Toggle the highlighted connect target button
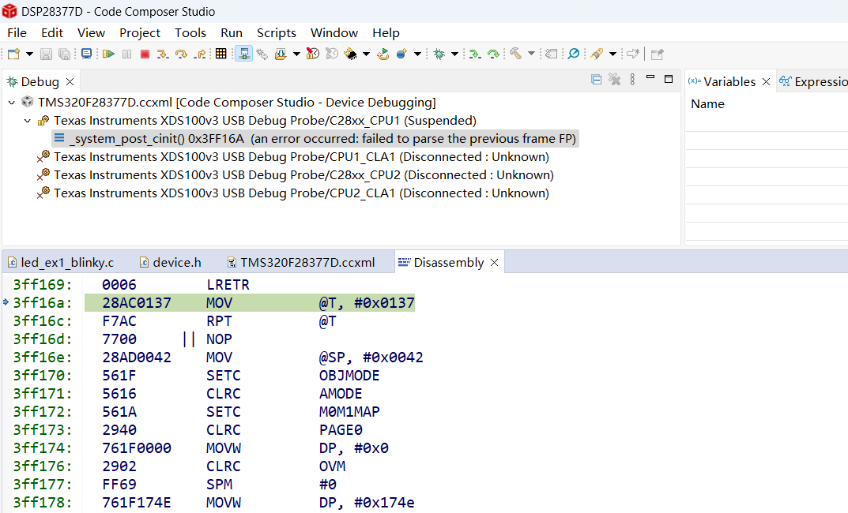 click(243, 54)
